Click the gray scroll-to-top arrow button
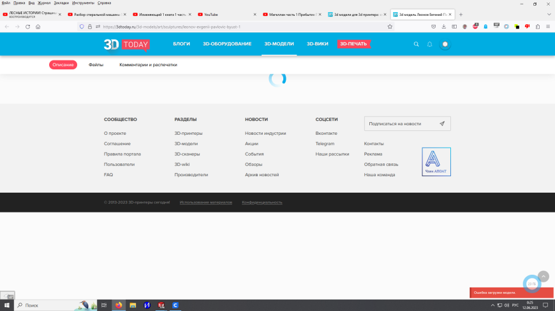 544,277
